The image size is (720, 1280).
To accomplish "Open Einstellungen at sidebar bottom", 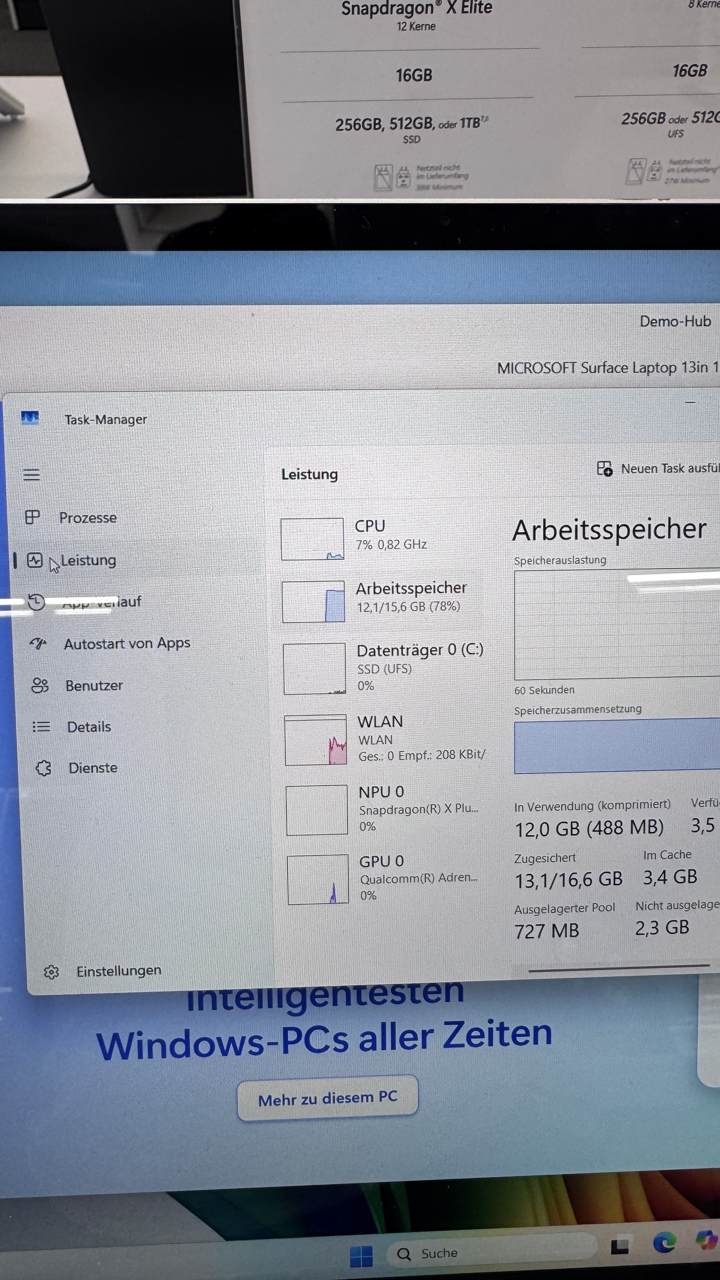I will [x=102, y=971].
